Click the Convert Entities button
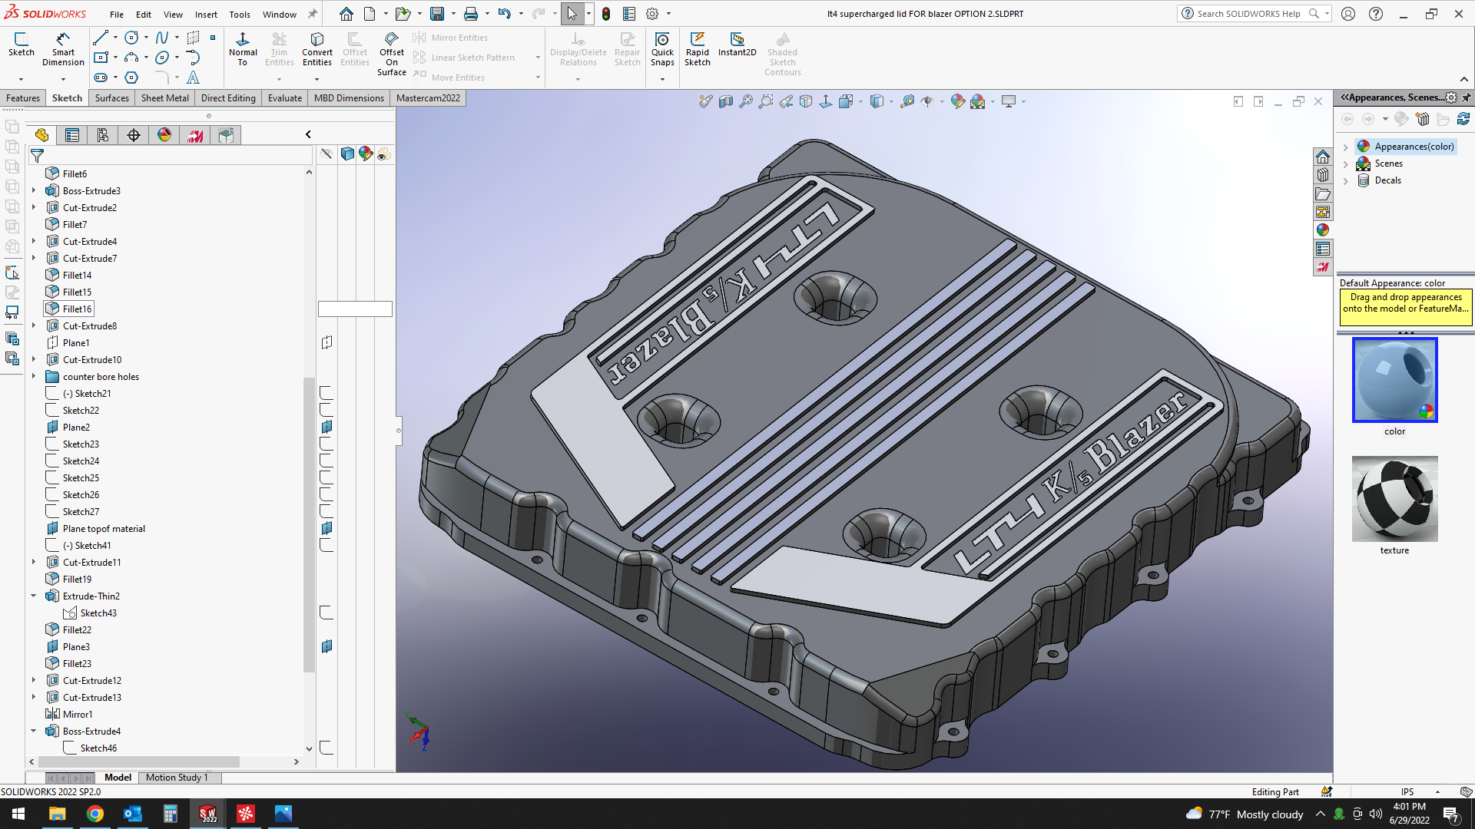 point(317,49)
